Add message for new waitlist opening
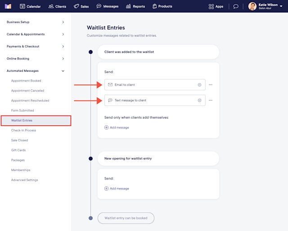 (117, 189)
